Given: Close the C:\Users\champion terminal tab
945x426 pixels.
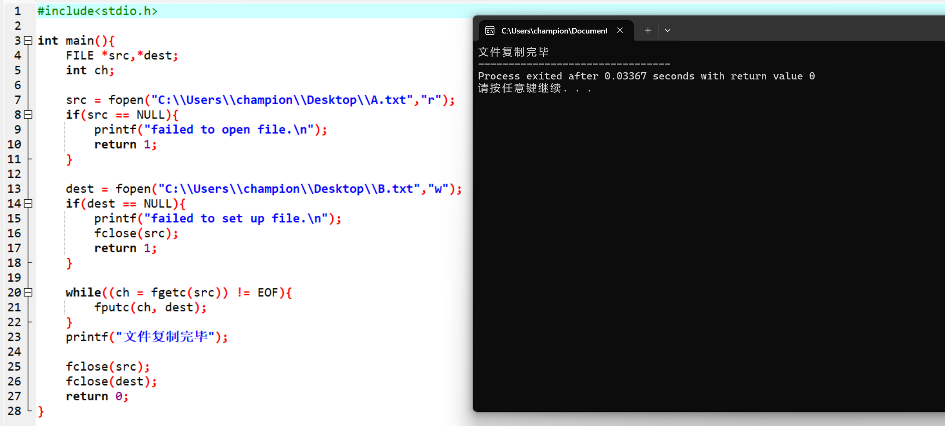Looking at the screenshot, I should coord(620,30).
